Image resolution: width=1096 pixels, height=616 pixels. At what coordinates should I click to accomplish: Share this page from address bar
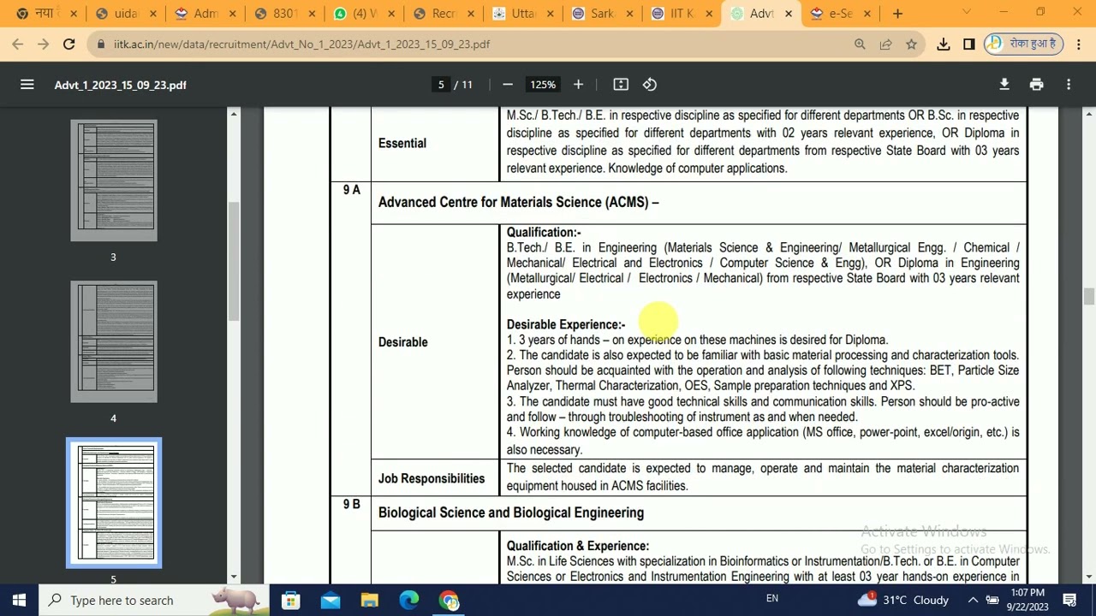[885, 44]
